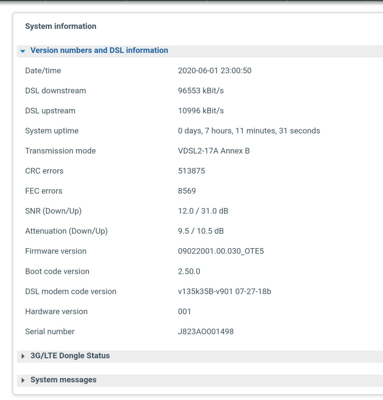Click the right arrow beside System messages
This screenshot has height=400, width=383.
point(23,380)
